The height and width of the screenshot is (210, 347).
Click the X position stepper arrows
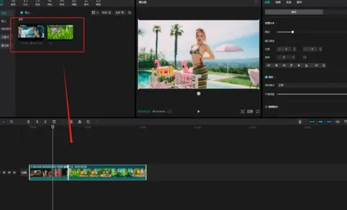coord(294,49)
